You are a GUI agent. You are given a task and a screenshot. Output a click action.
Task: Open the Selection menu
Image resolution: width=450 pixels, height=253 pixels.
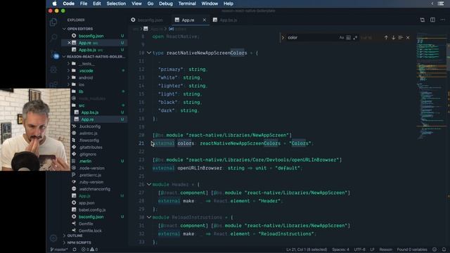point(116,4)
